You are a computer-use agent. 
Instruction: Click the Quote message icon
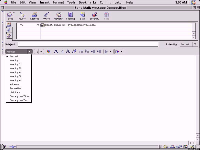22,16
